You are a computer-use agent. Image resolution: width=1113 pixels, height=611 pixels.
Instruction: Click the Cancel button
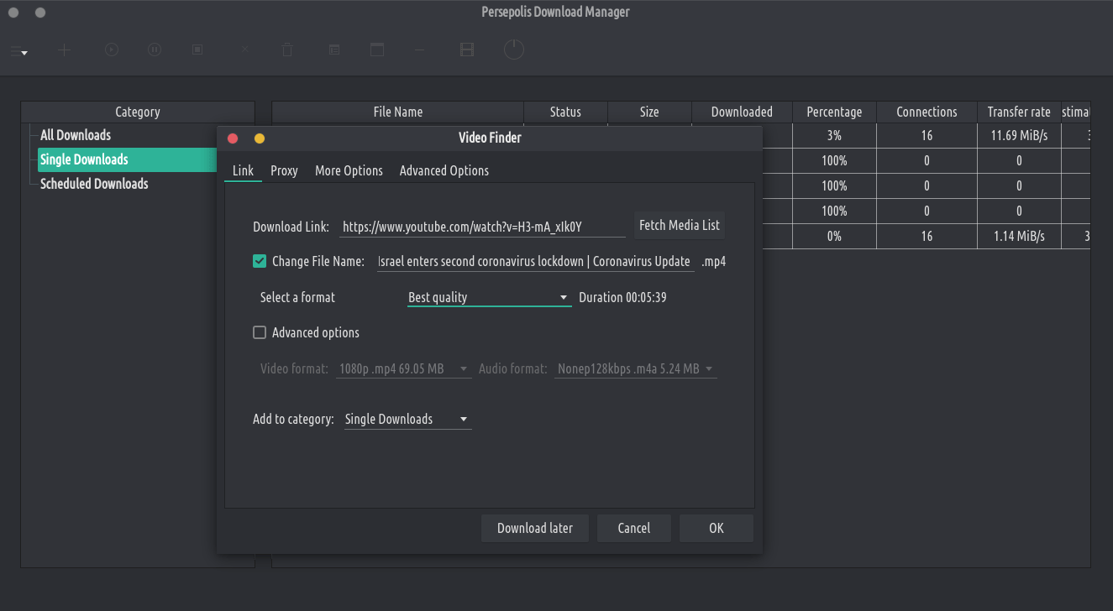pyautogui.click(x=634, y=528)
